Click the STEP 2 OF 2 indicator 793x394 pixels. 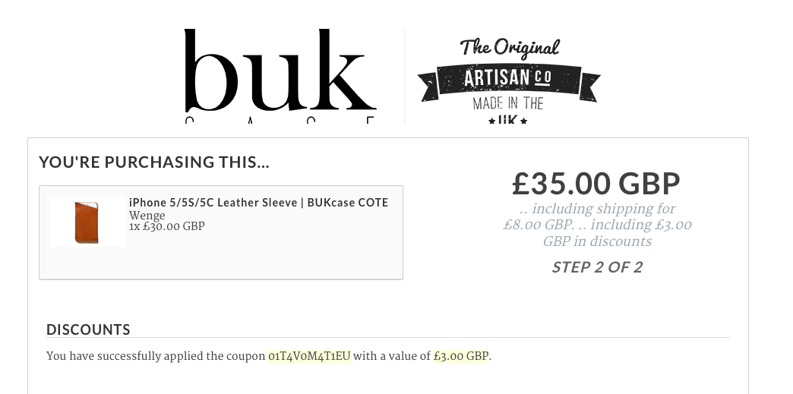click(596, 267)
